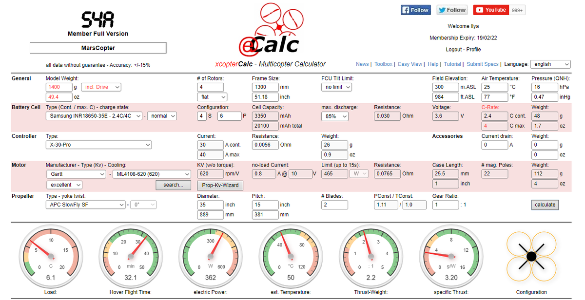Click the battery S series count field

point(202,116)
